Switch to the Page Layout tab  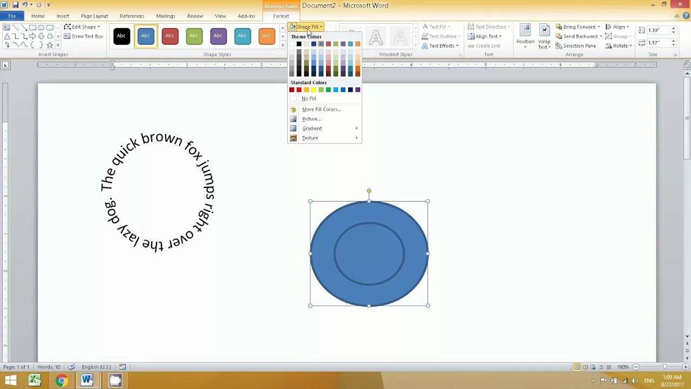pos(94,16)
